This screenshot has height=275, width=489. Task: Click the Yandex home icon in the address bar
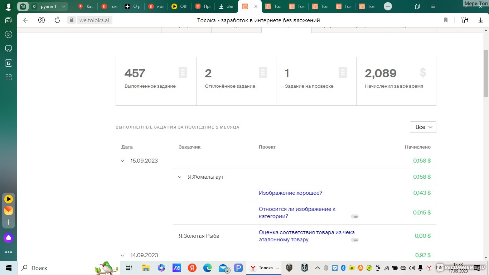(x=42, y=20)
